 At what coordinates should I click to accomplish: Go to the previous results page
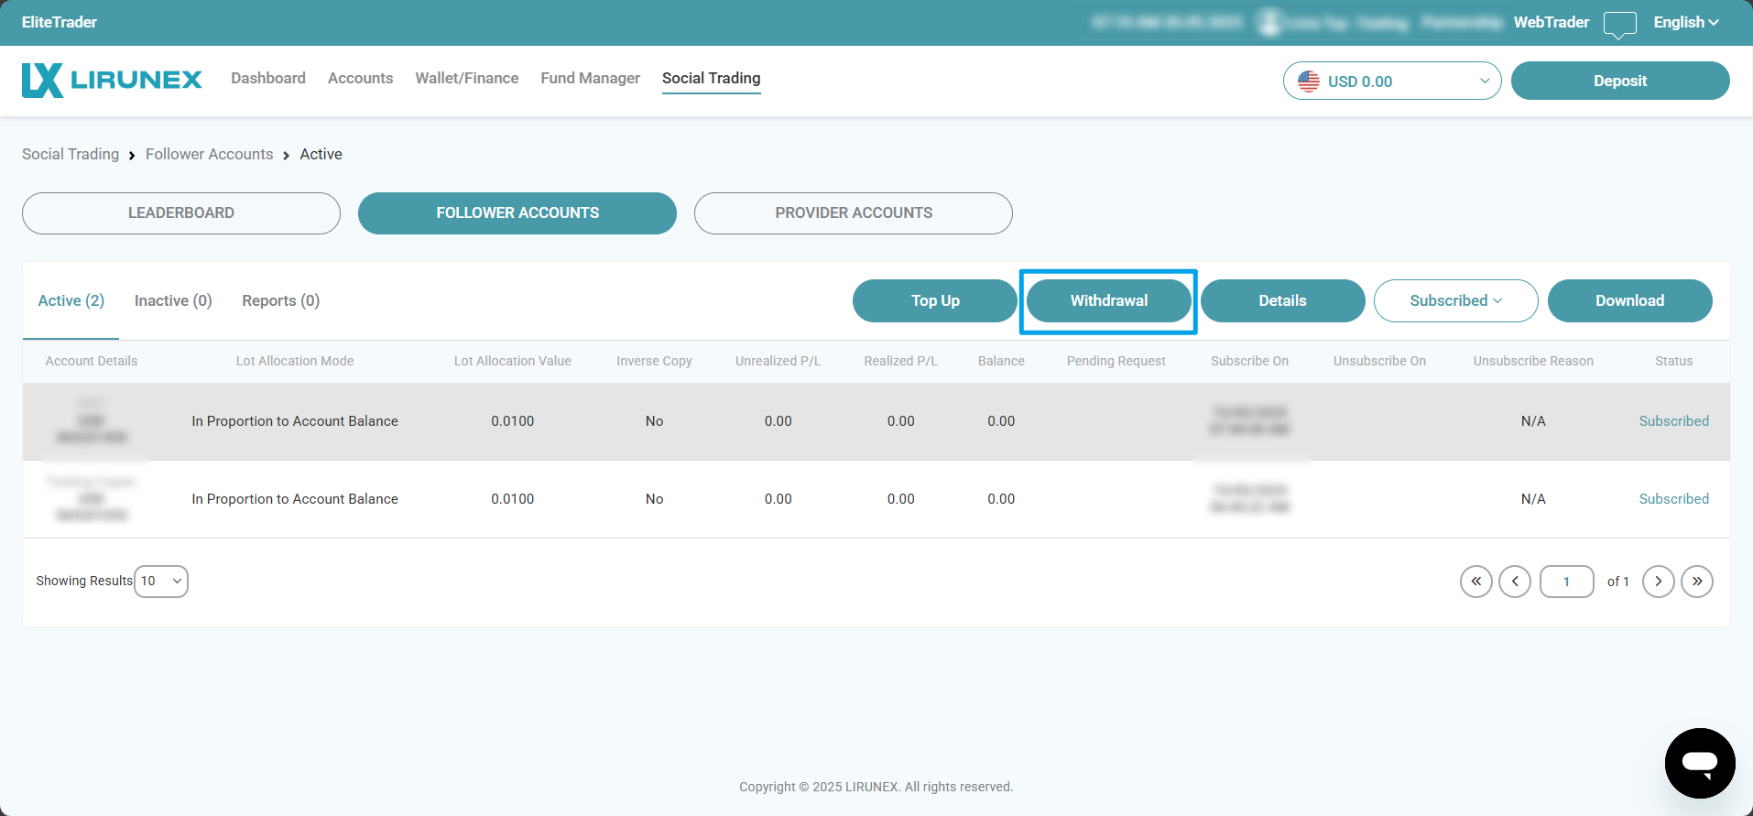coord(1514,582)
